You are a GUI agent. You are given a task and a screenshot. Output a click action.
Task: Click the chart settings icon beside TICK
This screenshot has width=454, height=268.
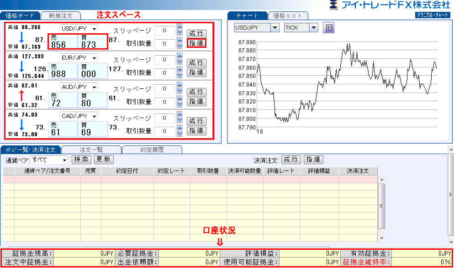pyautogui.click(x=329, y=28)
